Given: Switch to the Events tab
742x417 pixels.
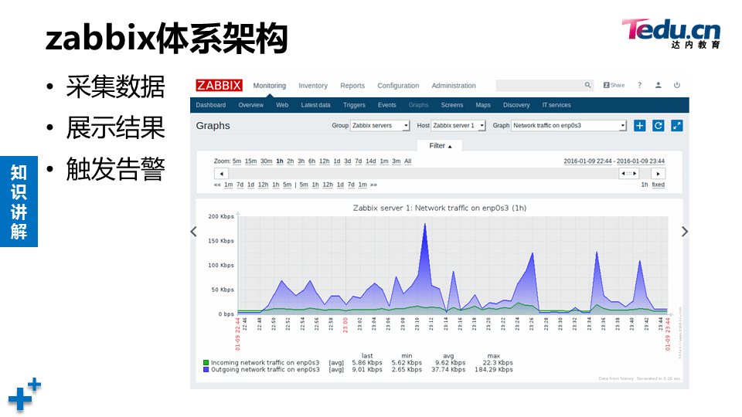Looking at the screenshot, I should pos(386,105).
